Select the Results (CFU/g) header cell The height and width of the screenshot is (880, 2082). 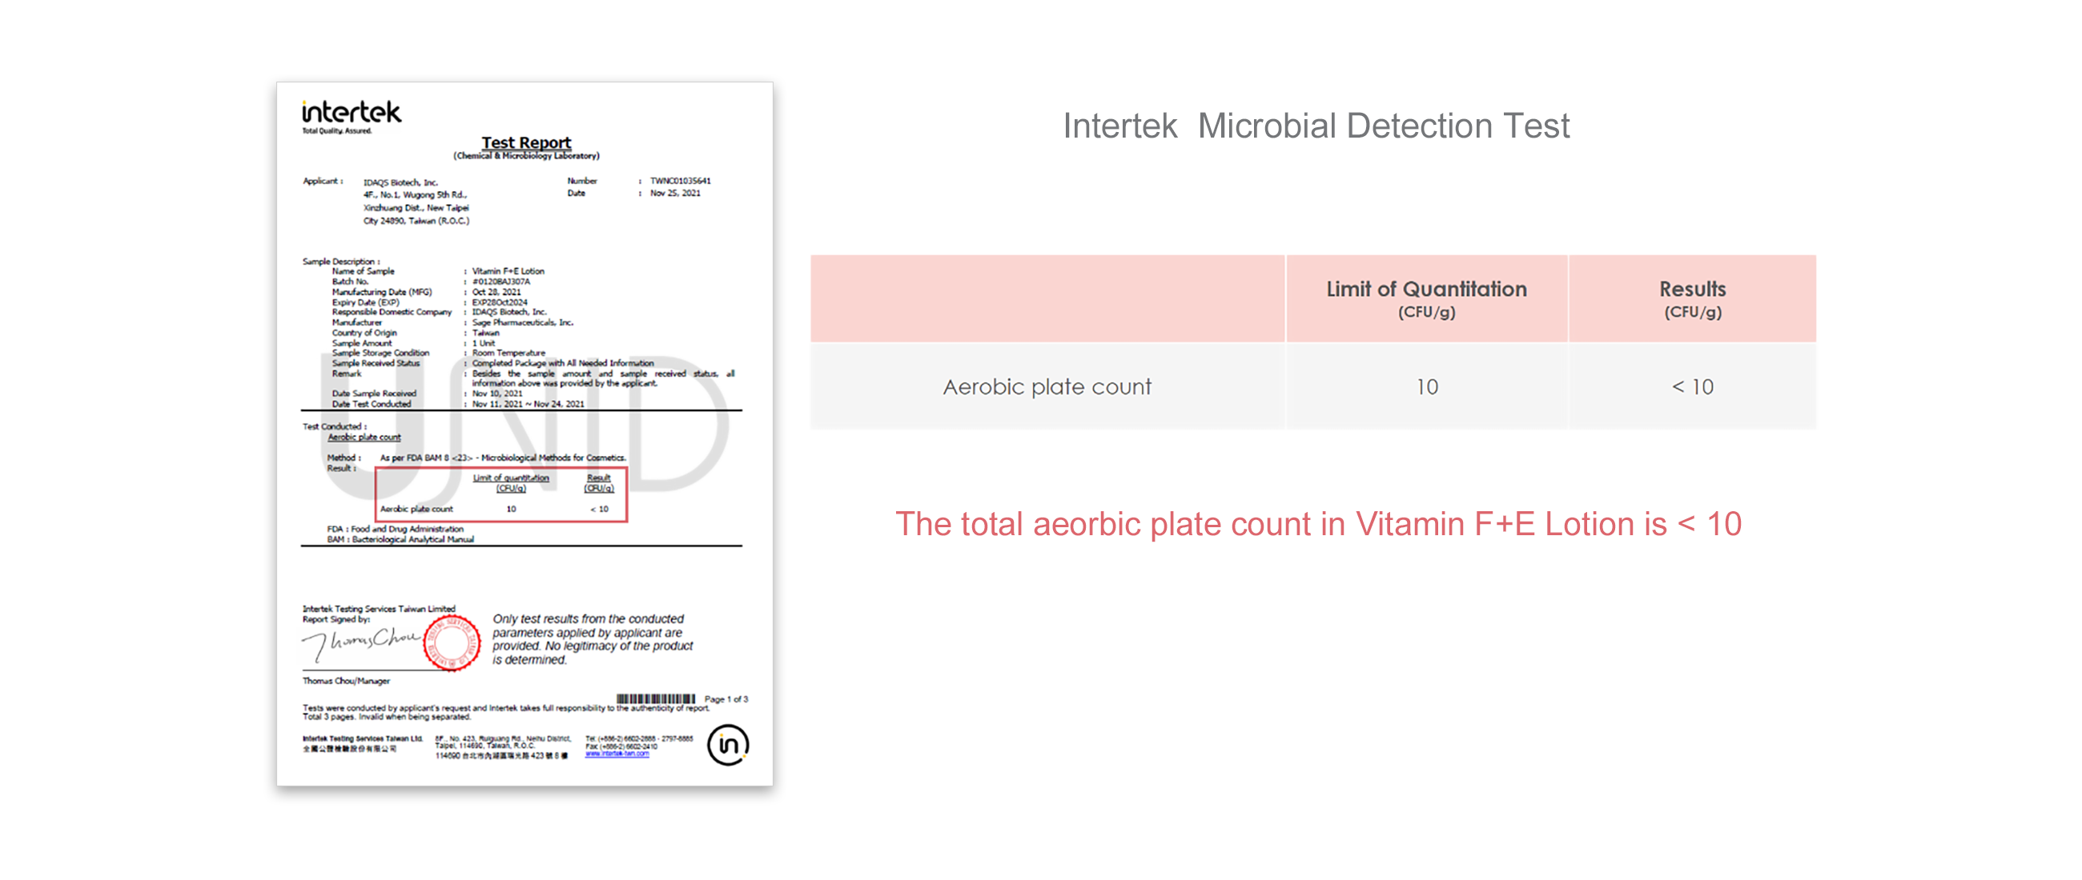[x=1693, y=298]
